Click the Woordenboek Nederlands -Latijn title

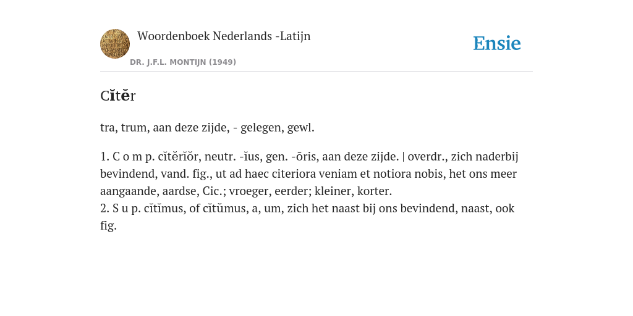click(224, 36)
